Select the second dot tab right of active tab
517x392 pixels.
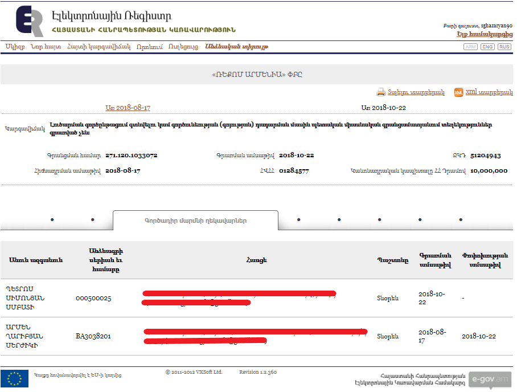click(x=339, y=220)
